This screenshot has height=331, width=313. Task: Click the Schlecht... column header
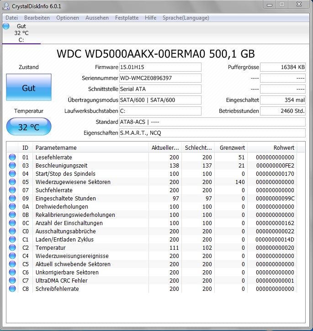(x=198, y=148)
